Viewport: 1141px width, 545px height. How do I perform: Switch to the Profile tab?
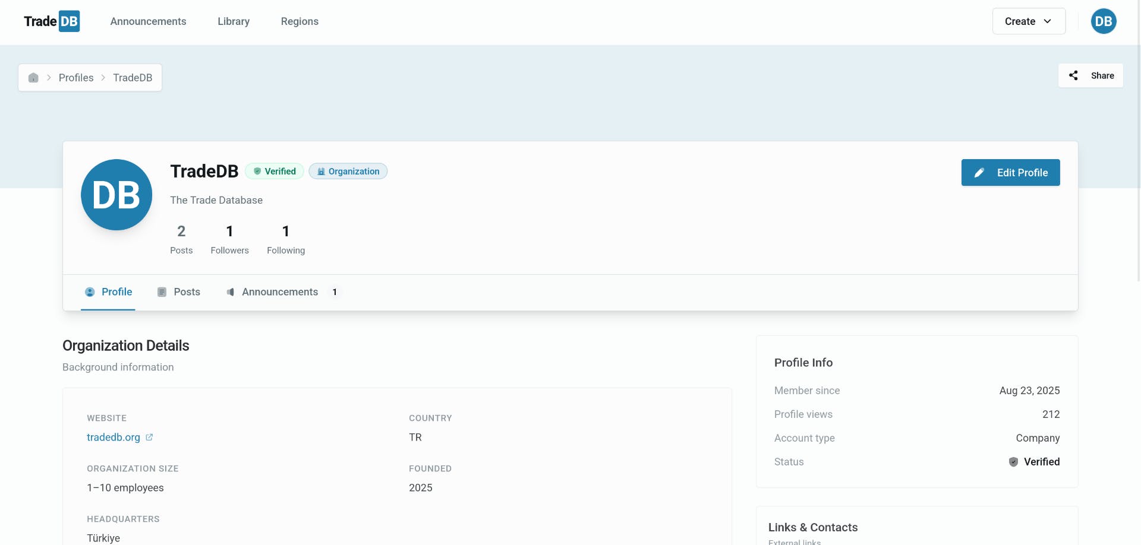point(108,292)
